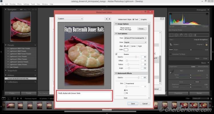Open the Font dropdown
The width and height of the screenshot is (214, 114).
tap(135, 38)
